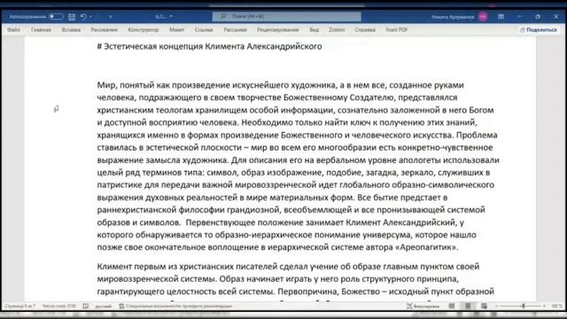Click the heading 'Эстетическая концепция Климента Александрийского'
This screenshot has width=567, height=319.
213,46
